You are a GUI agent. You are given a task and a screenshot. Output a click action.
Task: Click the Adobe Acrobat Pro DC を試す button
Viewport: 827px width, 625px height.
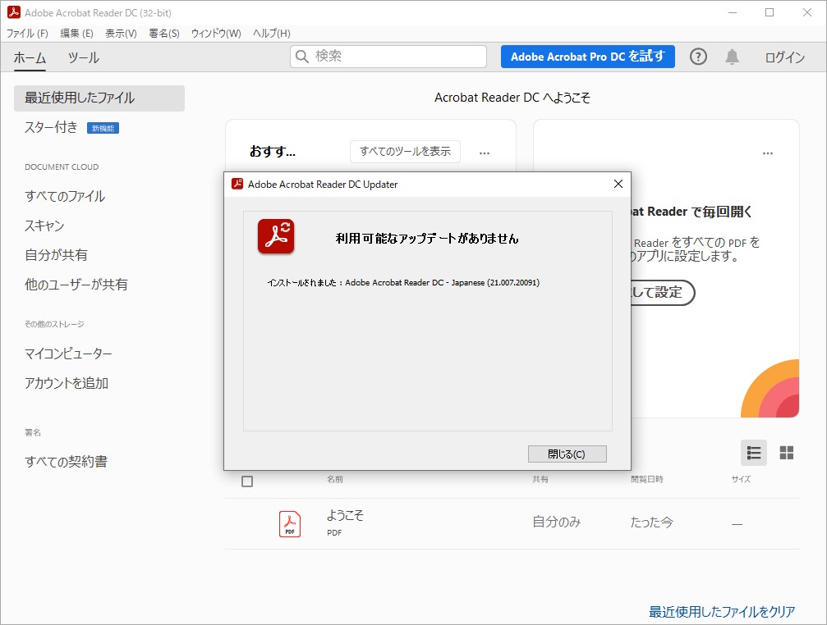pos(587,57)
